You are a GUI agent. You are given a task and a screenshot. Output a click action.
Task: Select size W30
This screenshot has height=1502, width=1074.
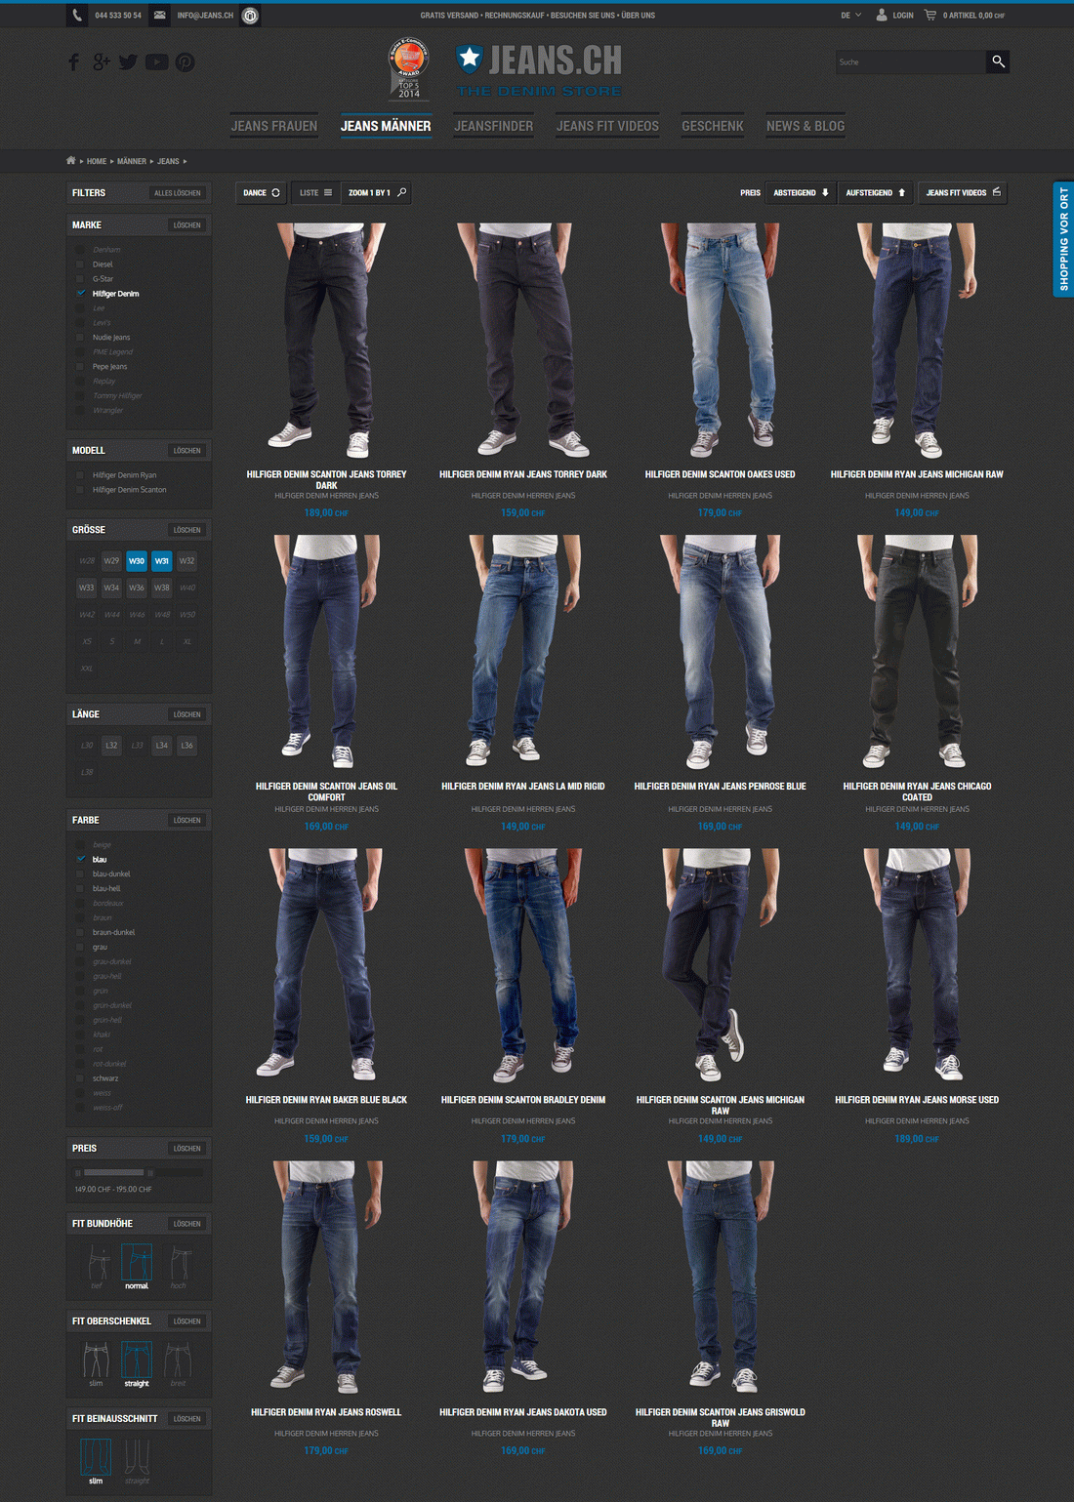137,561
